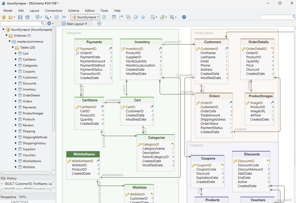
Task: Click the structure tree horizontal scrollbar
Action: (25, 173)
